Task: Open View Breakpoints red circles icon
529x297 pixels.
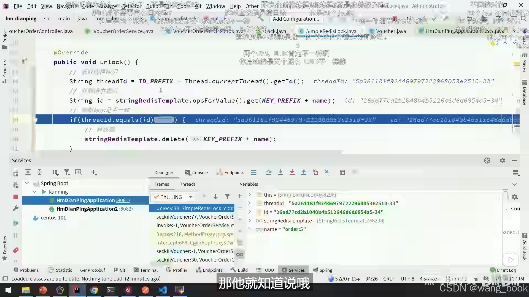Action: click(x=16, y=250)
